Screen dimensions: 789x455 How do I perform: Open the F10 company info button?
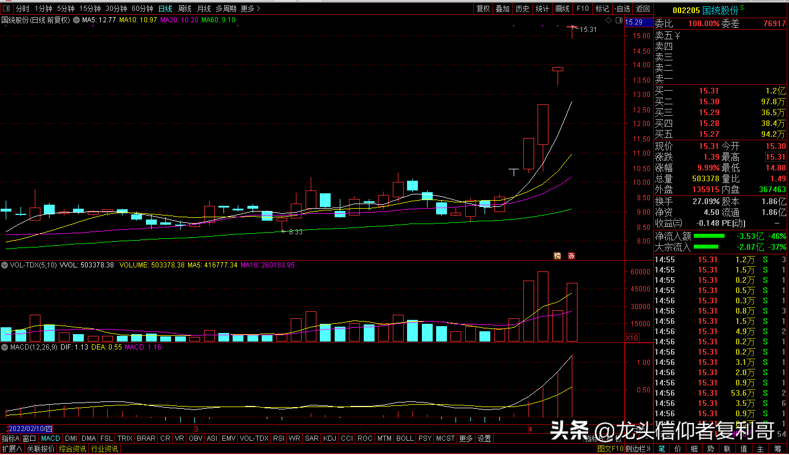click(582, 9)
